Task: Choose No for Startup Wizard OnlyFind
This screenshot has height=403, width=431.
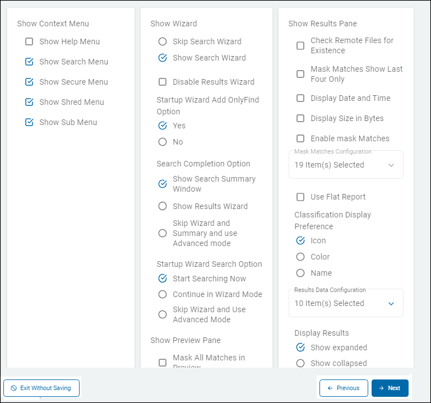Action: click(163, 142)
